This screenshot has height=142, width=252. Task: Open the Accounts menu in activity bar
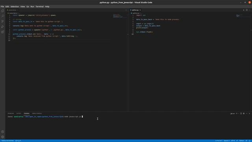(3, 132)
